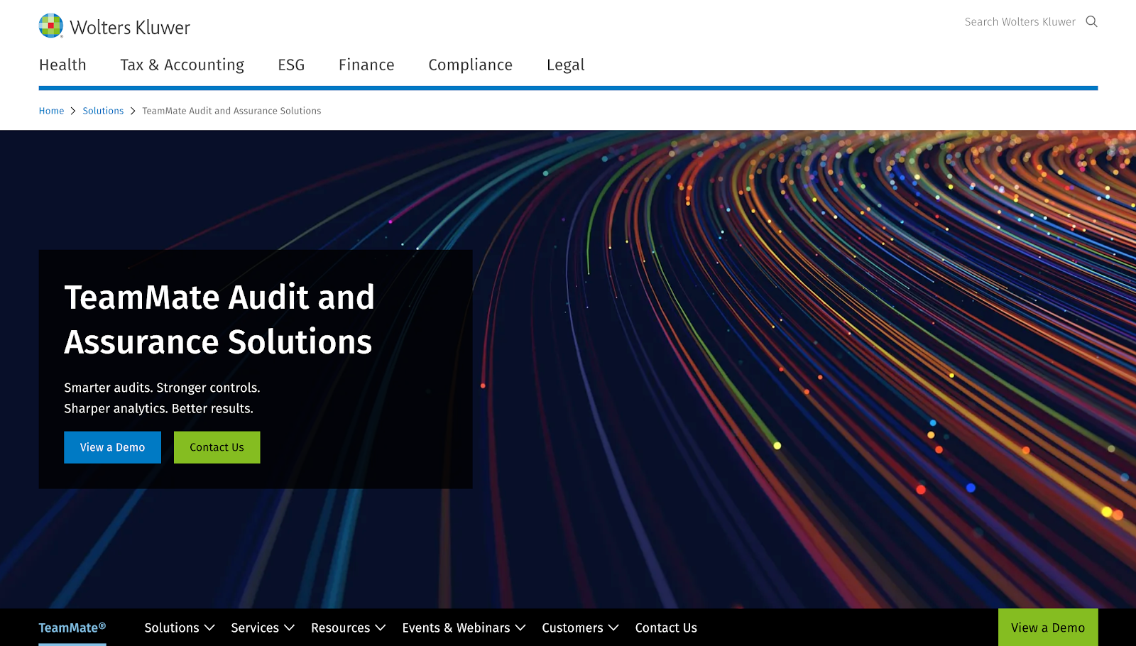Image resolution: width=1136 pixels, height=646 pixels.
Task: Go to Home breadcrumb link
Action: click(51, 111)
